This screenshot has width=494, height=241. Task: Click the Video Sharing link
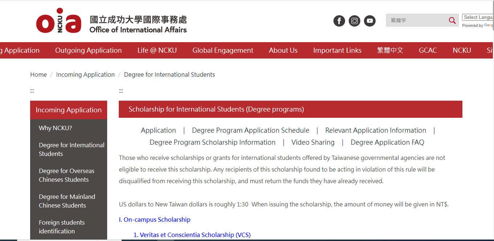point(313,142)
